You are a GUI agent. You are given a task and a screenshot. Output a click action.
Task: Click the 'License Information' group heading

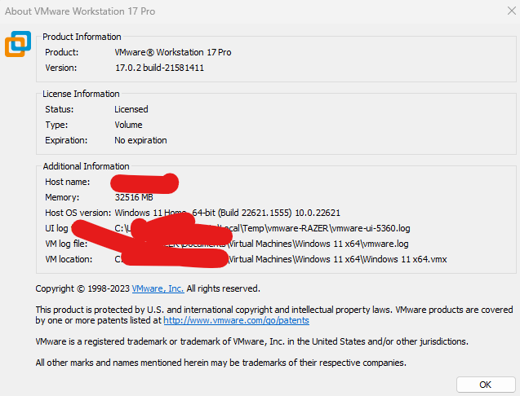pos(81,94)
